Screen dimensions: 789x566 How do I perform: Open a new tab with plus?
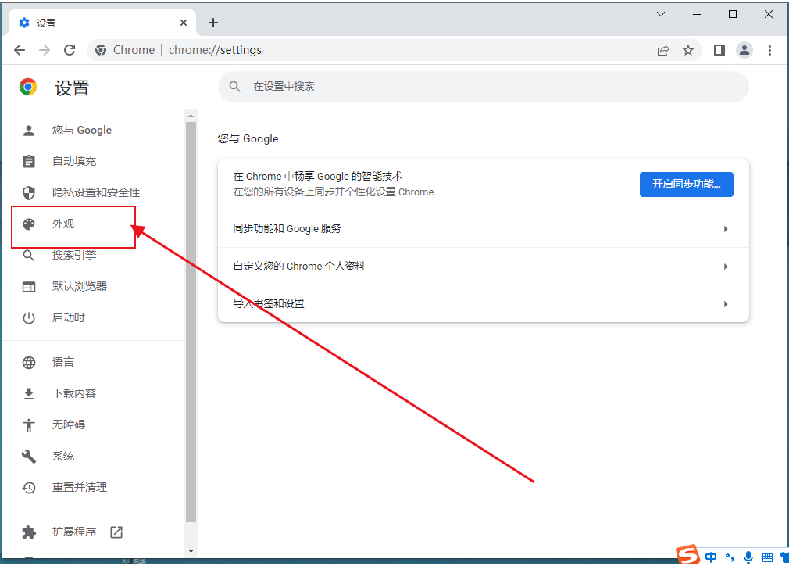pyautogui.click(x=212, y=23)
